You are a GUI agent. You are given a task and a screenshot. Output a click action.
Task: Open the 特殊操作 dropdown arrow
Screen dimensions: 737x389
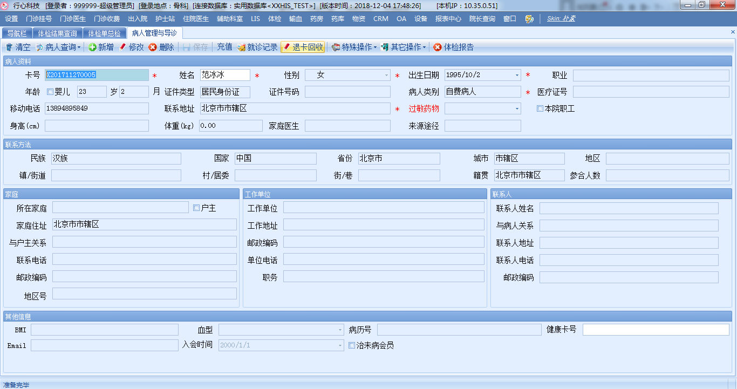(x=375, y=47)
